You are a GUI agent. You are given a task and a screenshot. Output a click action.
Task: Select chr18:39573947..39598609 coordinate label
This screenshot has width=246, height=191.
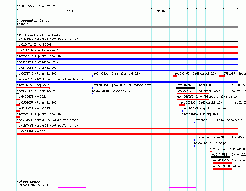pyautogui.click(x=36, y=6)
